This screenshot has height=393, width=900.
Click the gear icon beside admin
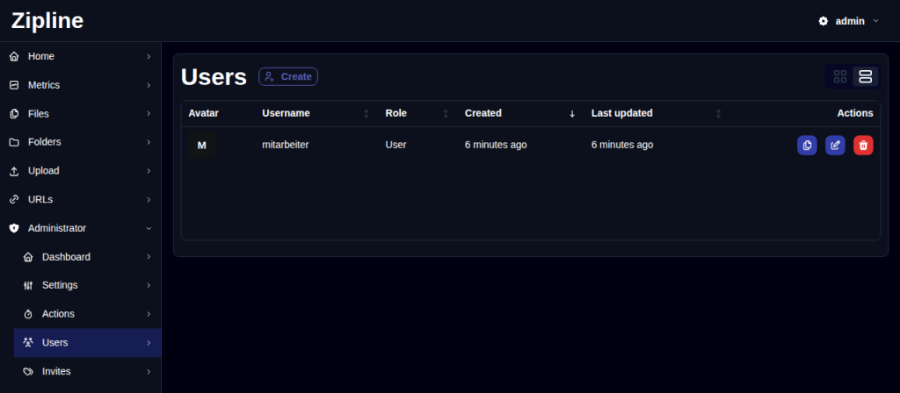[823, 21]
